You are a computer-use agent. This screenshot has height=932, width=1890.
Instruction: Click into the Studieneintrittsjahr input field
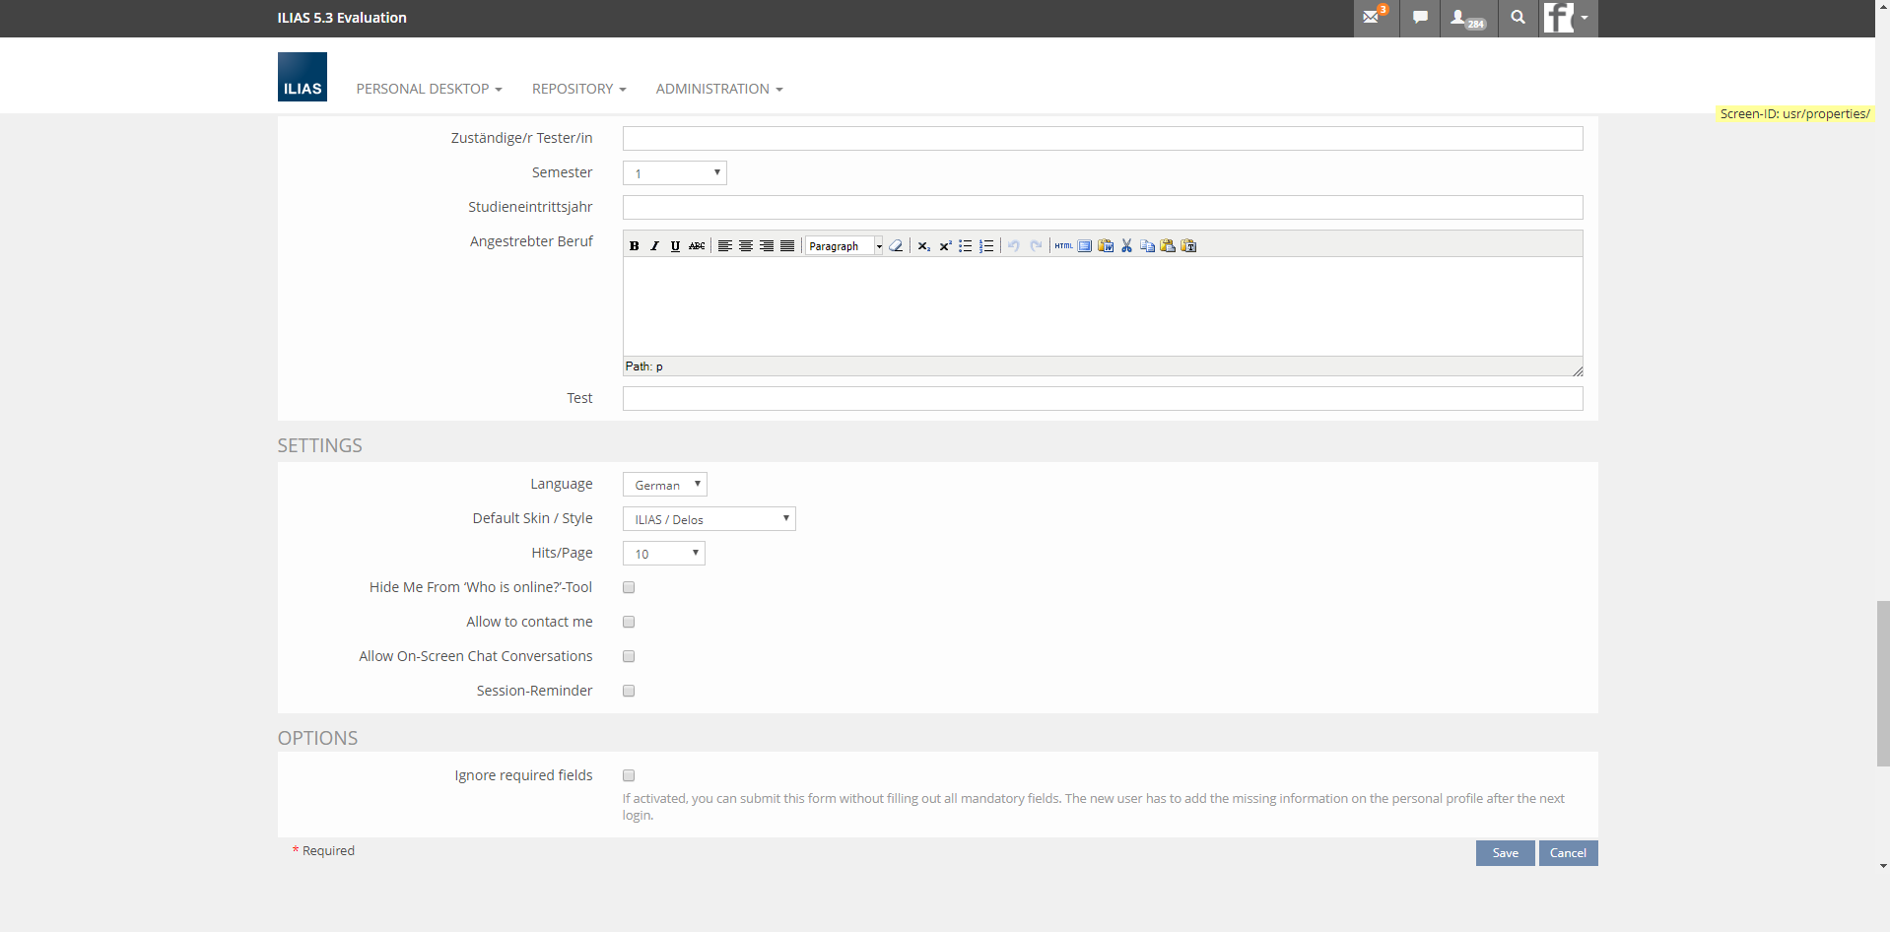(x=1102, y=208)
